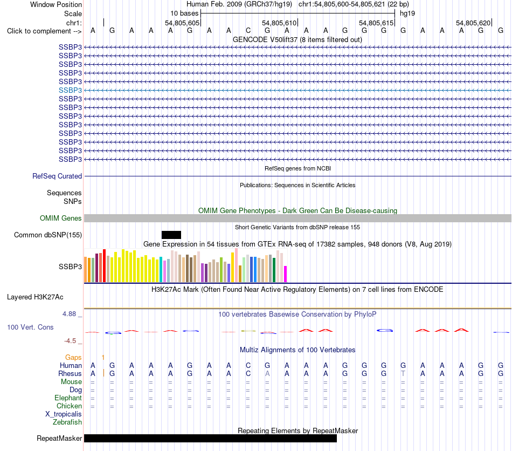Click the 'hg19' label beside the scale bar
512x451 pixels.
[407, 13]
